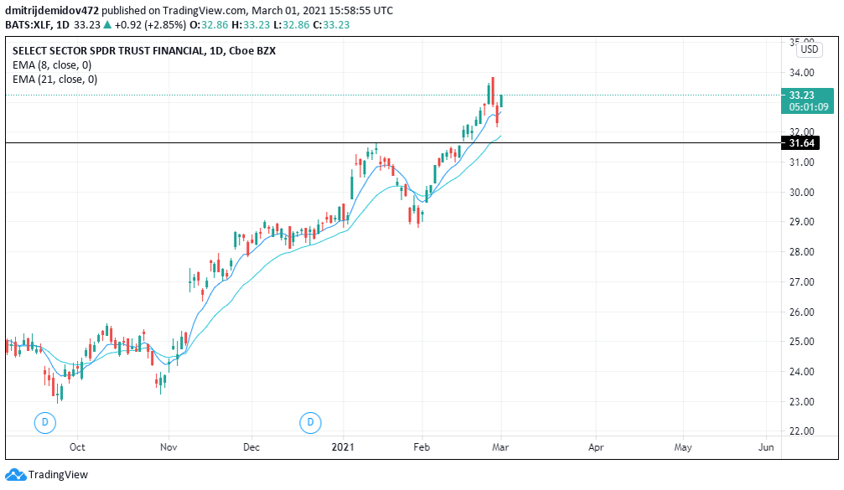844x490 pixels.
Task: Click the 22.00 price axis label
Action: click(801, 431)
